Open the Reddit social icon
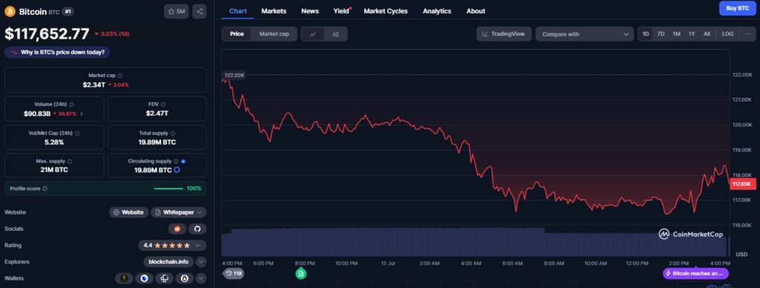Viewport: 760px width, 288px height. (x=177, y=229)
